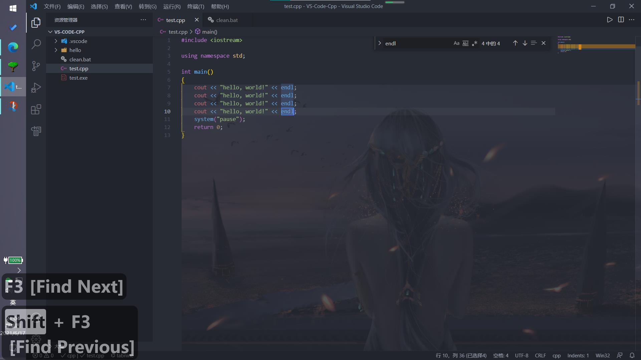Switch to the clean.bat editor tab
The width and height of the screenshot is (641, 360).
pyautogui.click(x=227, y=20)
